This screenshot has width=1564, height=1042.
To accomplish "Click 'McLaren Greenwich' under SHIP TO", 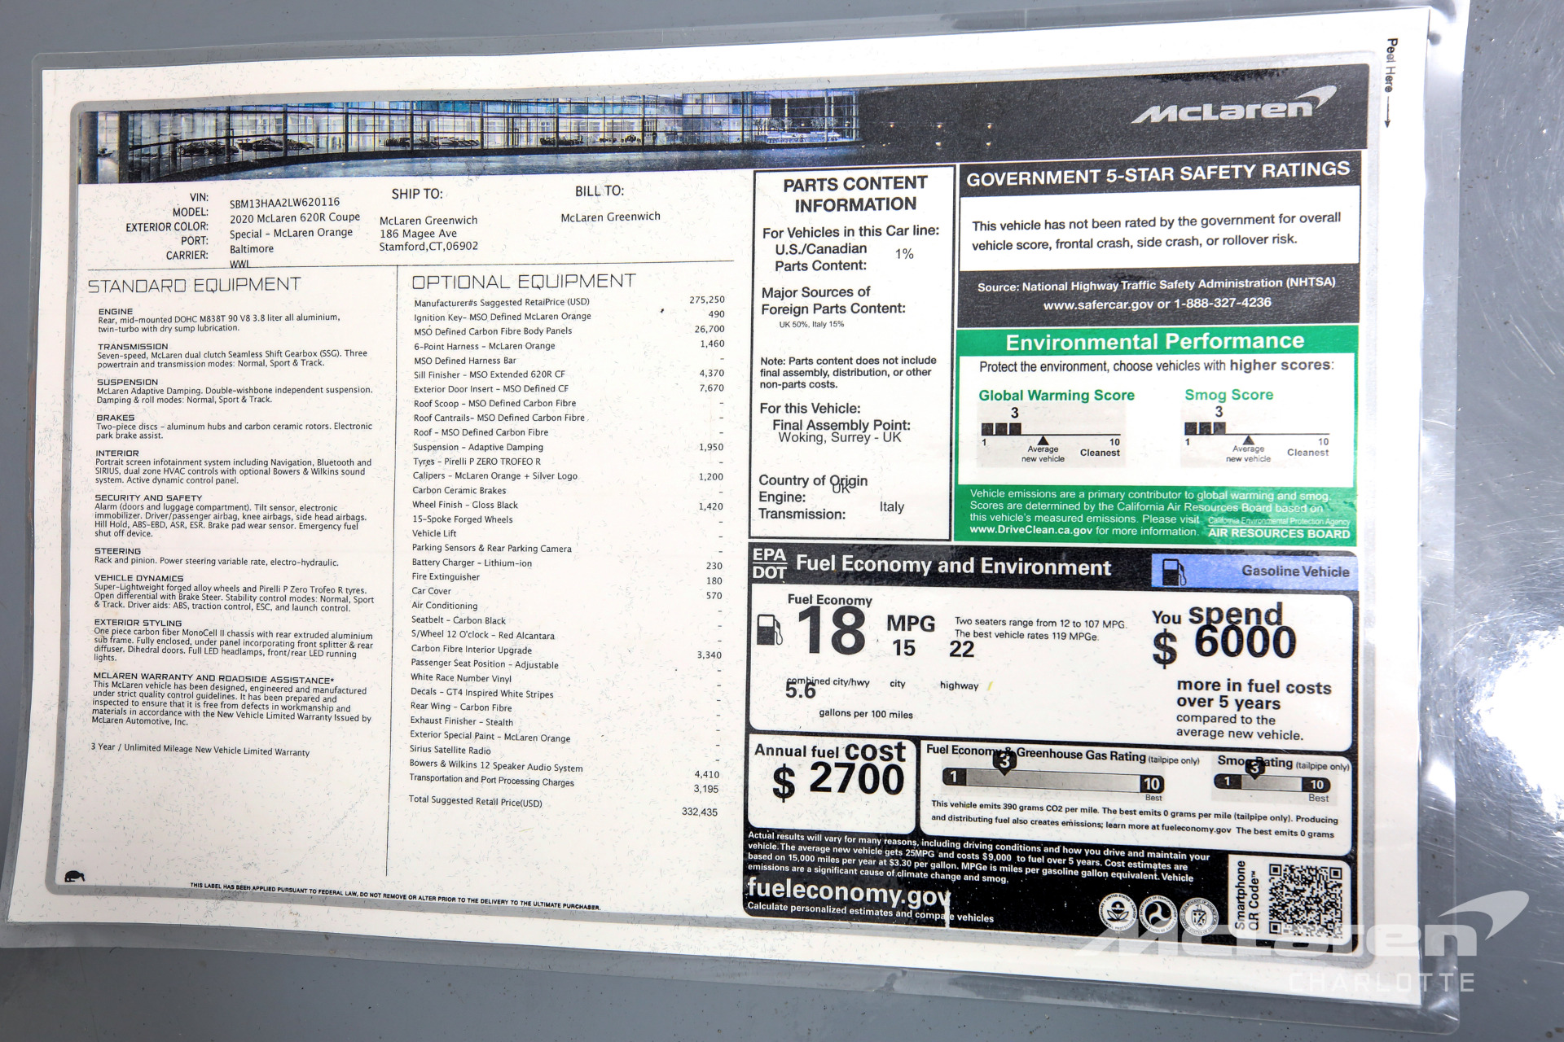I will [x=428, y=221].
